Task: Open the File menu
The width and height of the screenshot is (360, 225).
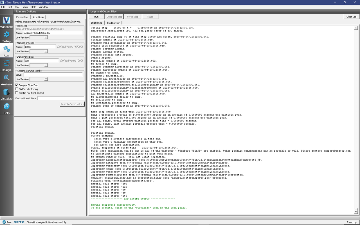Action: 3,7
